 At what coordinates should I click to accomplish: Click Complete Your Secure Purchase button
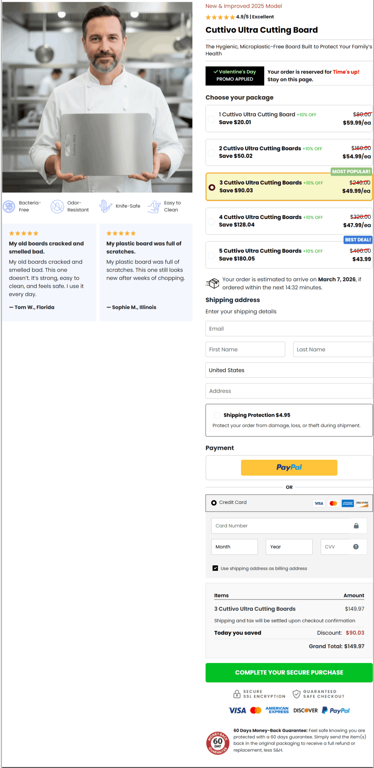tap(289, 672)
